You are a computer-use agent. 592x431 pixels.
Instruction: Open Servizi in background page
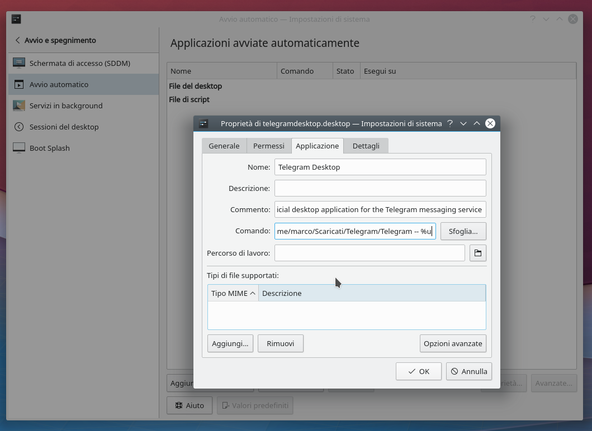point(83,106)
